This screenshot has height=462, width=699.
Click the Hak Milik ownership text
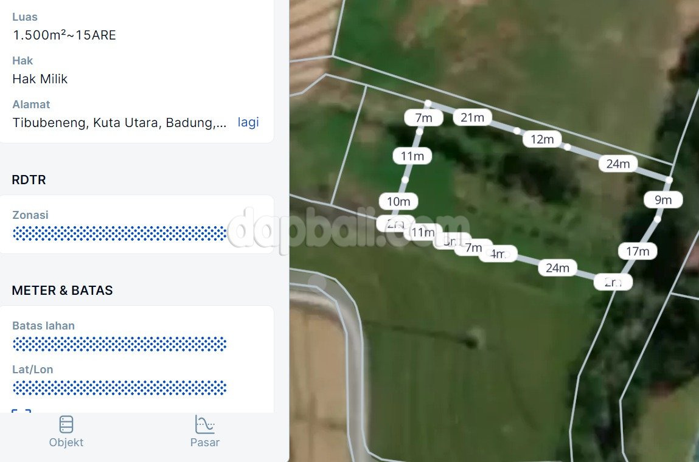point(40,79)
